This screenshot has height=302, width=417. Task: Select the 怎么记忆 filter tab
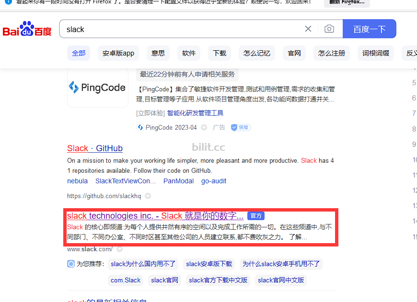pos(257,54)
